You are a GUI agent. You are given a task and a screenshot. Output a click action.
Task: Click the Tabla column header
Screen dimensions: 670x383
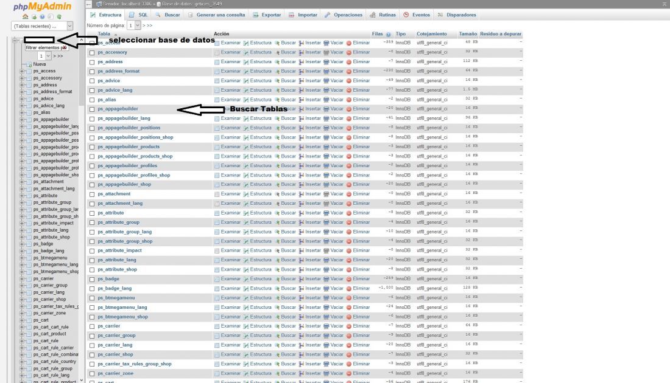click(104, 33)
